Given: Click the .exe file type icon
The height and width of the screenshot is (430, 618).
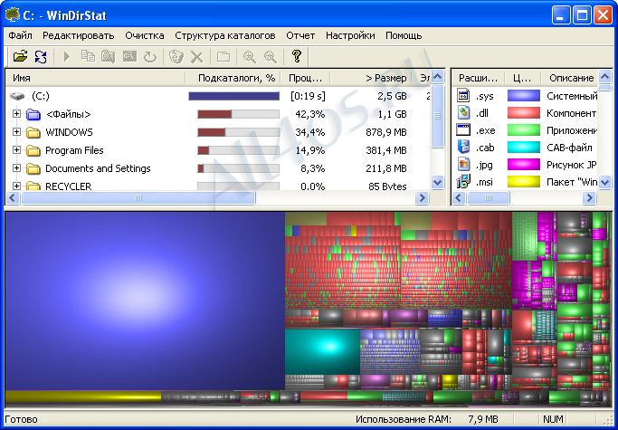Looking at the screenshot, I should [x=463, y=129].
